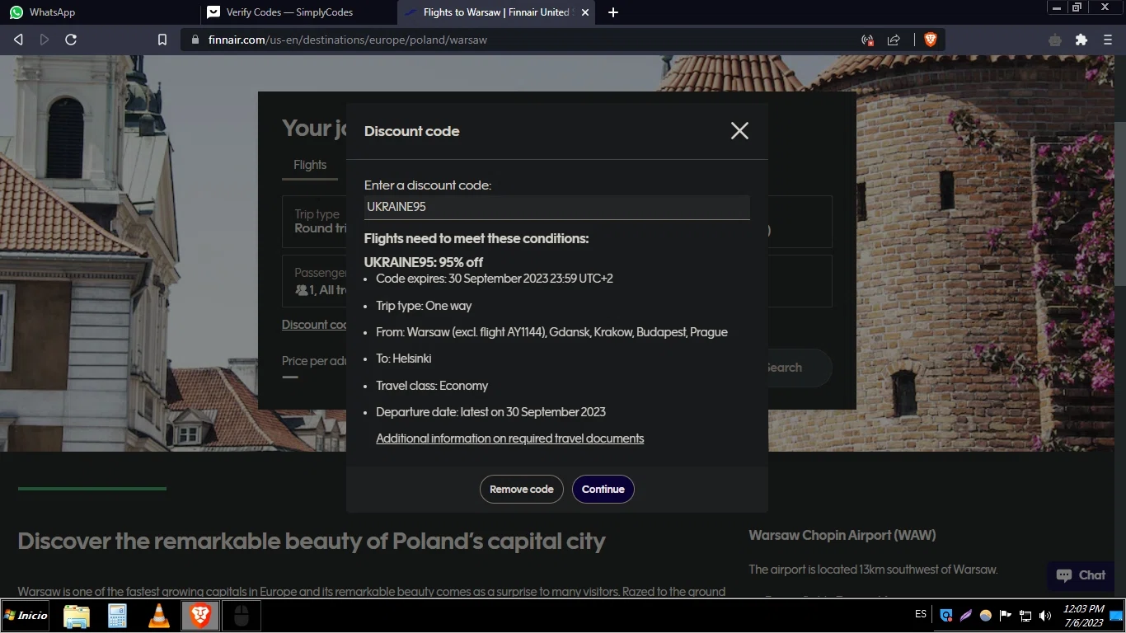
Task: Click the 'Departure date: latest on 30 September' line
Action: pos(491,412)
